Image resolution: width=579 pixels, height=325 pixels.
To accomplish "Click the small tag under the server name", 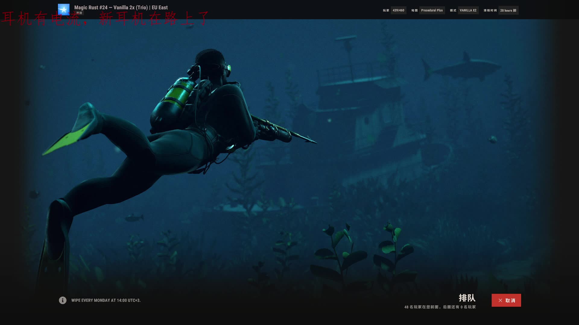I will (x=79, y=13).
